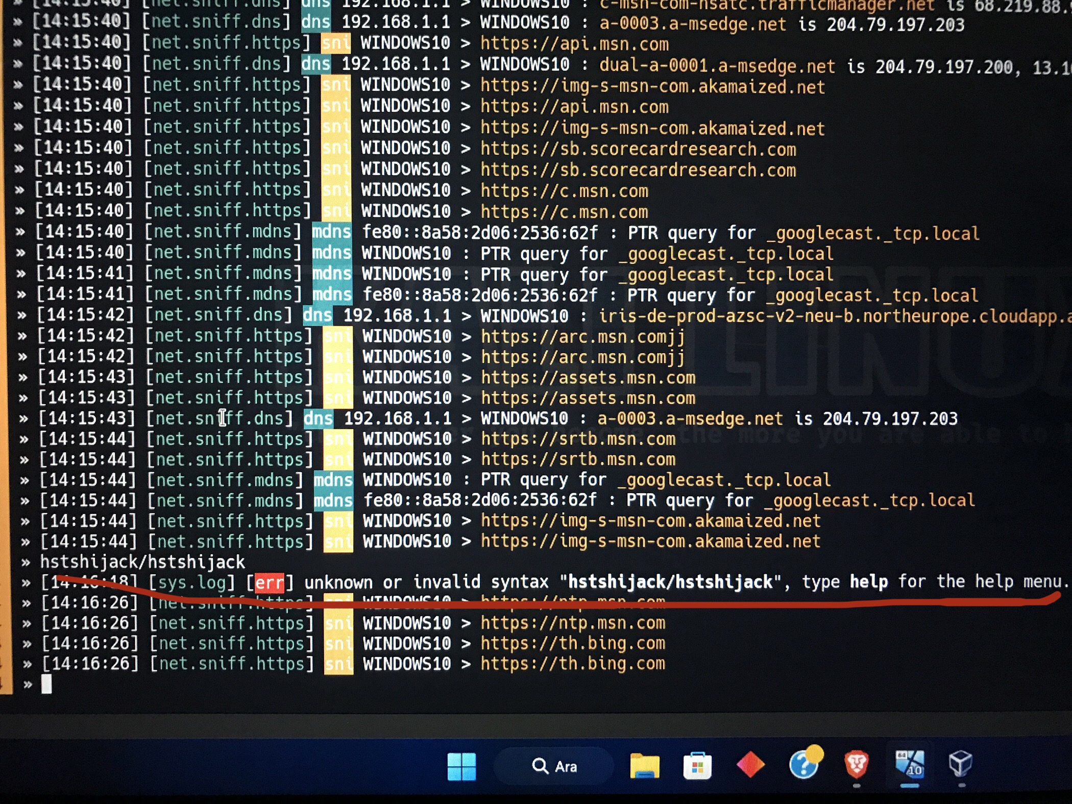This screenshot has width=1072, height=804.
Task: Click the iris-de-prod-azsc northeurope hostname
Action: (x=832, y=316)
